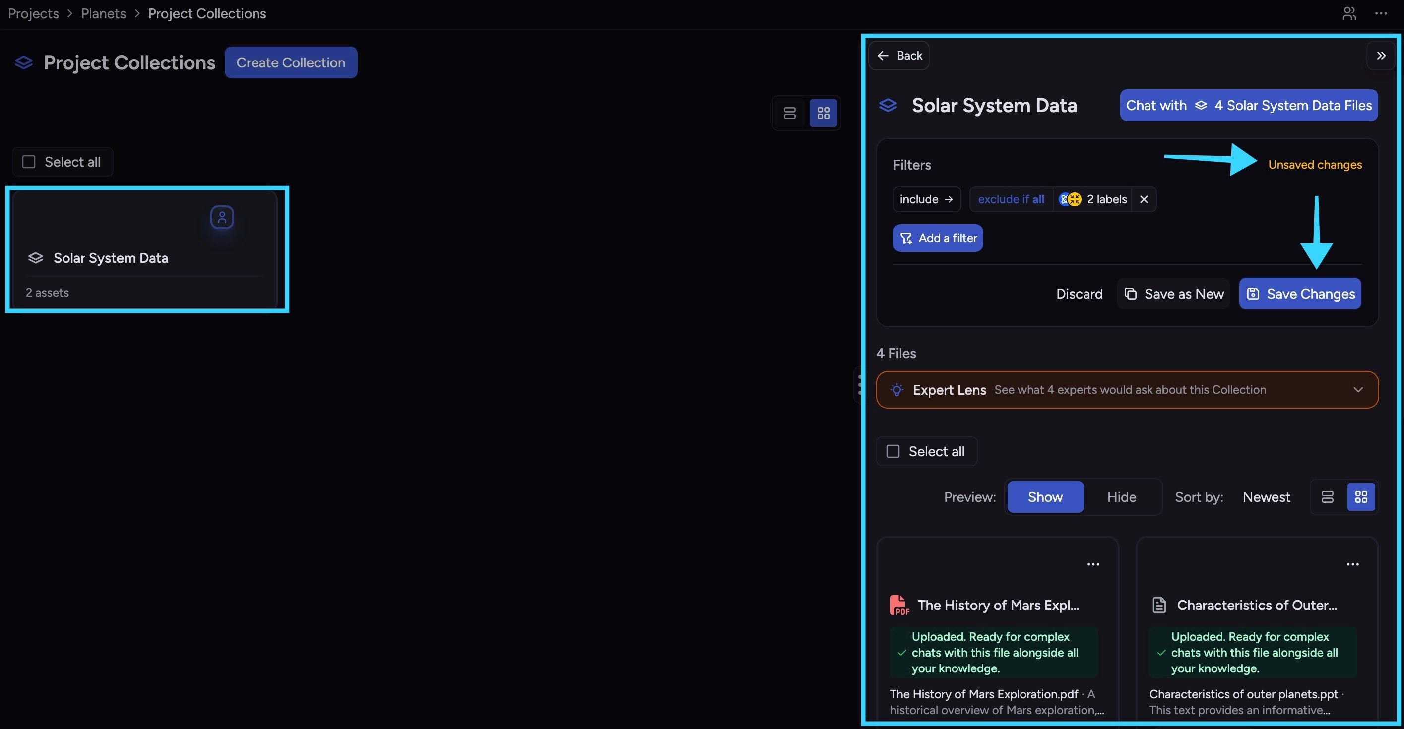Click 'The History of Mars Exploration.pdf' description
Image resolution: width=1404 pixels, height=729 pixels.
pyautogui.click(x=997, y=702)
